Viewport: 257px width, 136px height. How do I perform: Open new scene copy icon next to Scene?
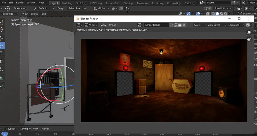coord(233,3)
